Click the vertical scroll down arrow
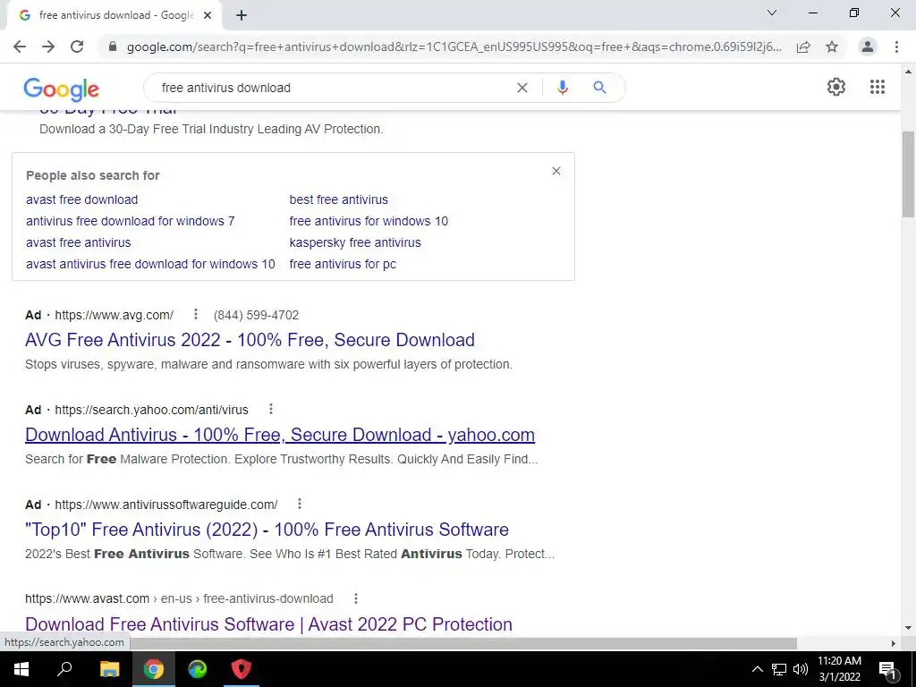Screen dimensions: 916x687 point(908,629)
